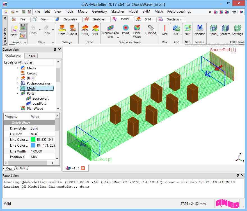Image resolution: width=247 pixels, height=211 pixels.
Task: Select SourcePort in the tree
Action: (40, 99)
